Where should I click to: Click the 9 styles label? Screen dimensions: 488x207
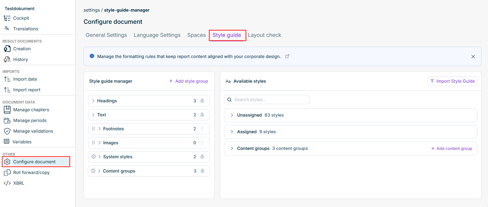[x=268, y=132]
